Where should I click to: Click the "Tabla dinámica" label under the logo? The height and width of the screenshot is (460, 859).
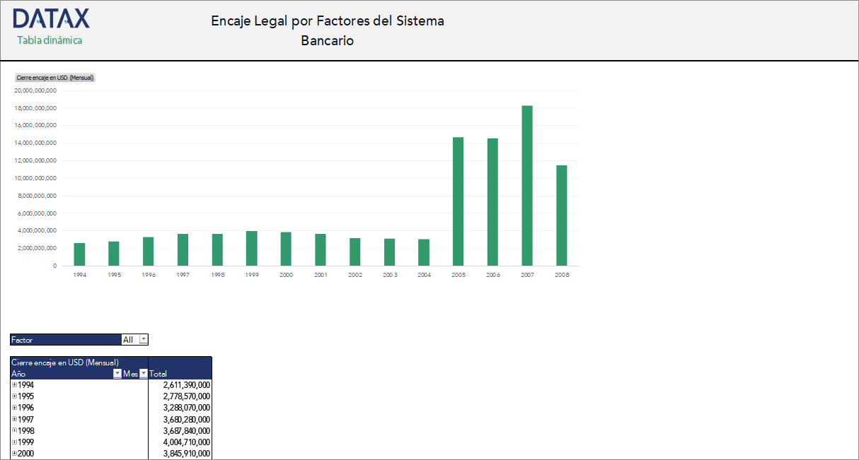coord(48,41)
